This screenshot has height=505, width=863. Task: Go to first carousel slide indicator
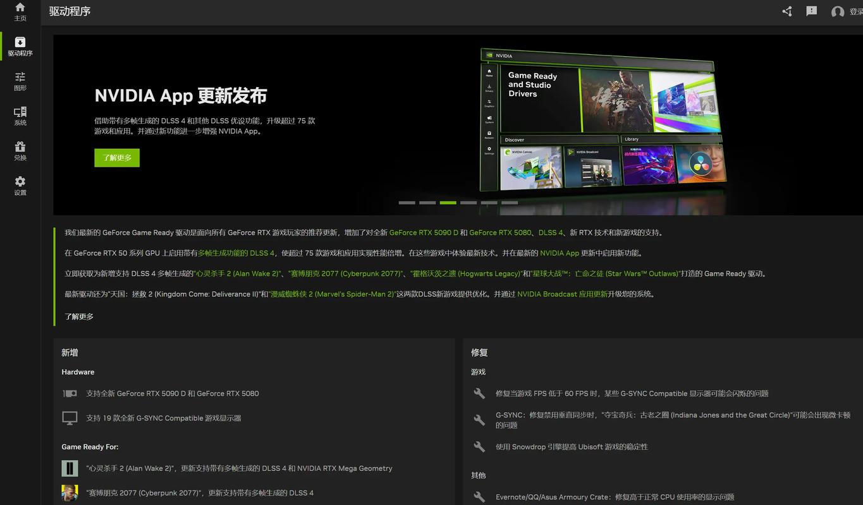coord(407,203)
